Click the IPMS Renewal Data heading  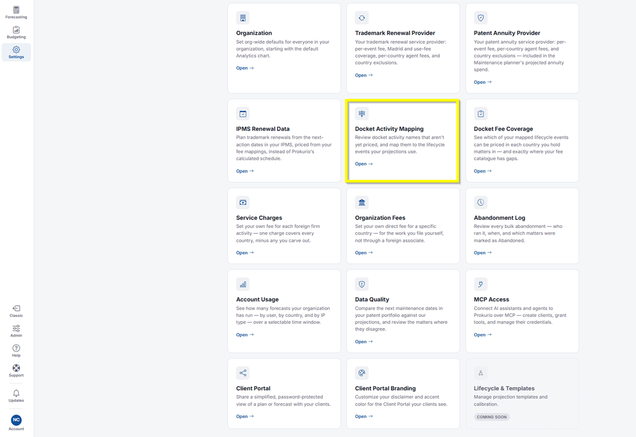263,129
